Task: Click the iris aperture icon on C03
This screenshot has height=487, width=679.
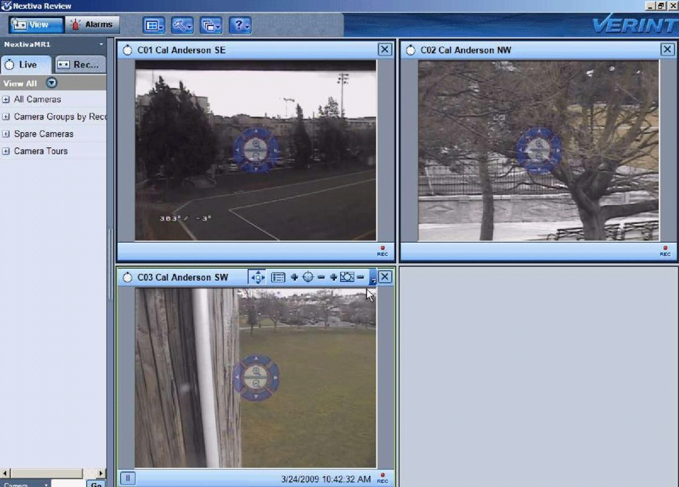Action: point(347,277)
